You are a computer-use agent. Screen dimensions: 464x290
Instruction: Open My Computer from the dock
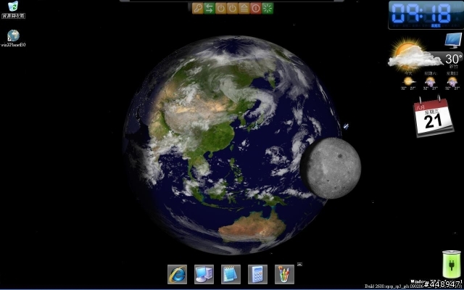tap(204, 274)
